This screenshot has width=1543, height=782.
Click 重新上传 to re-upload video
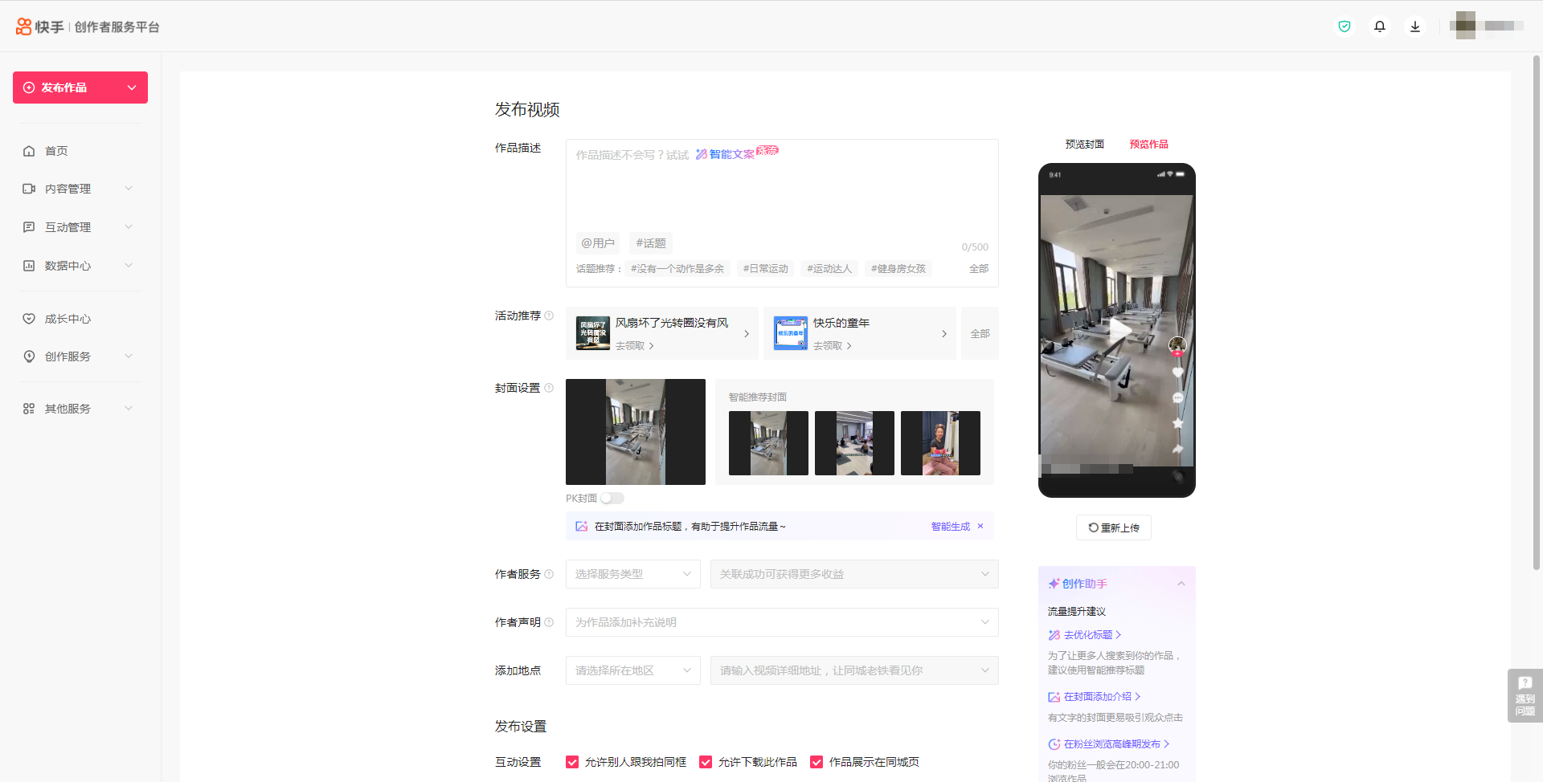[1114, 527]
